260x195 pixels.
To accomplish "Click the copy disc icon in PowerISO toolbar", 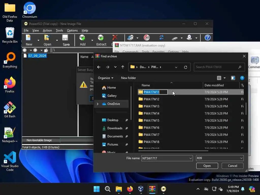I will 131,38.
